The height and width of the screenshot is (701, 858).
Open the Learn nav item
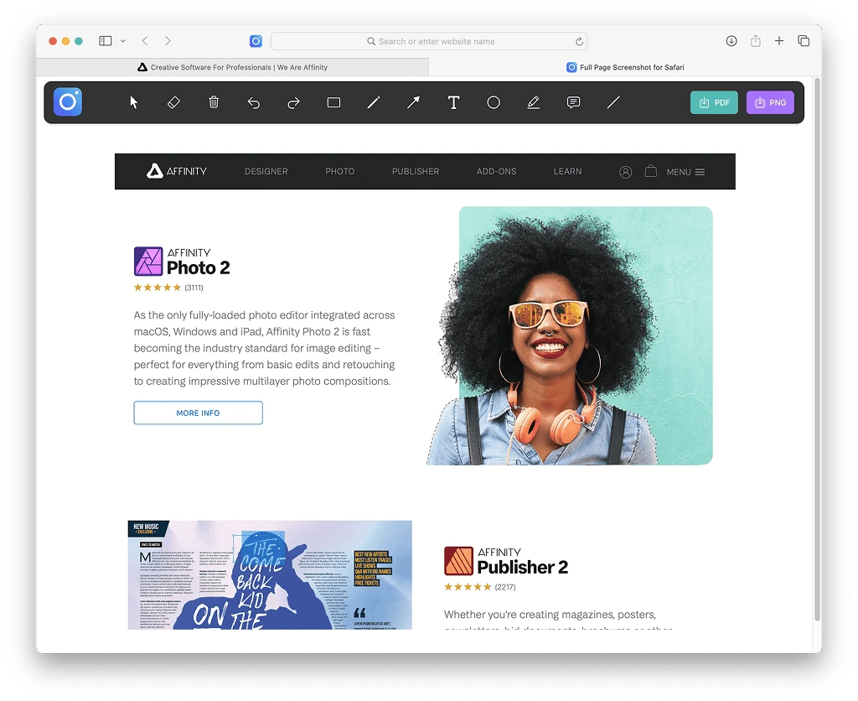pyautogui.click(x=567, y=171)
